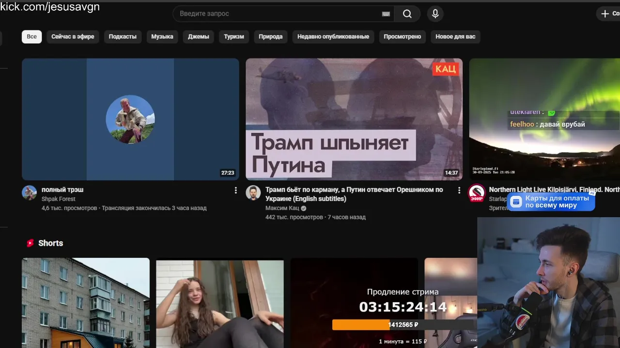Click the Трамп бьёт по карману title

354,194
